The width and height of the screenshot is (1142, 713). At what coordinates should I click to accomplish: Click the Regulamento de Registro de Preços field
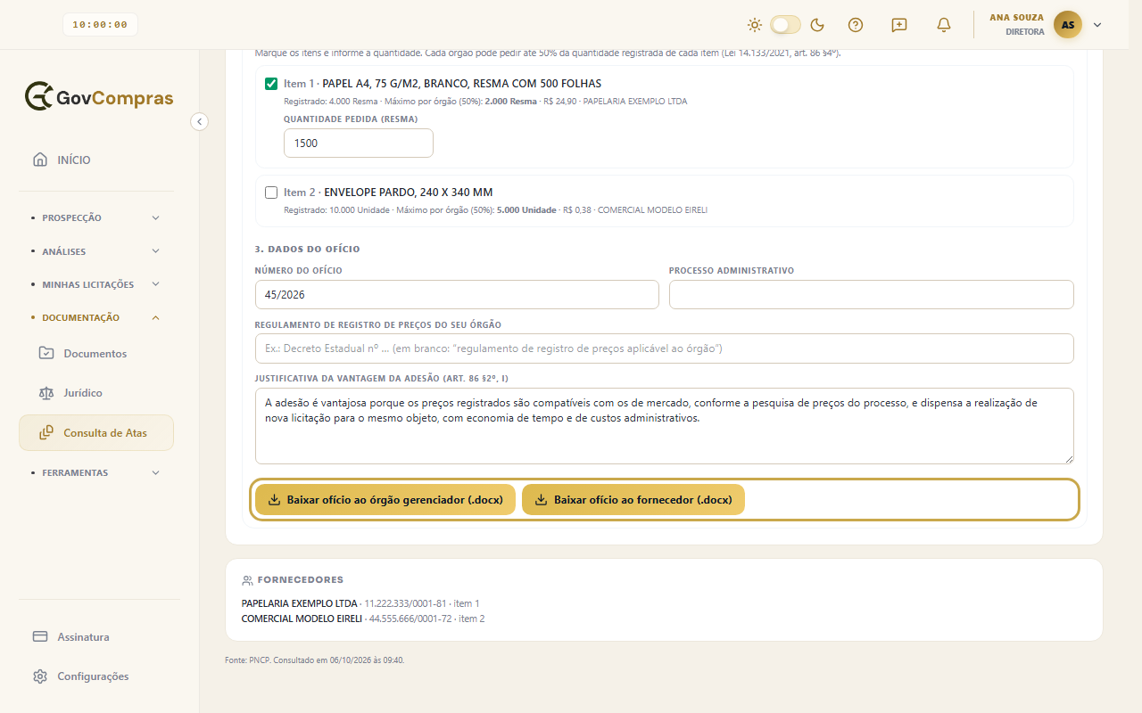pyautogui.click(x=664, y=348)
